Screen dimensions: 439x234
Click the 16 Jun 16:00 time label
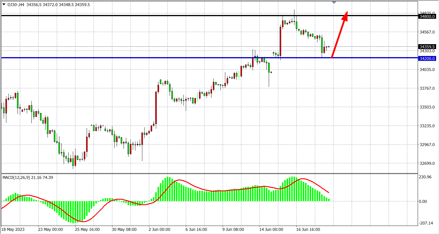(x=308, y=230)
